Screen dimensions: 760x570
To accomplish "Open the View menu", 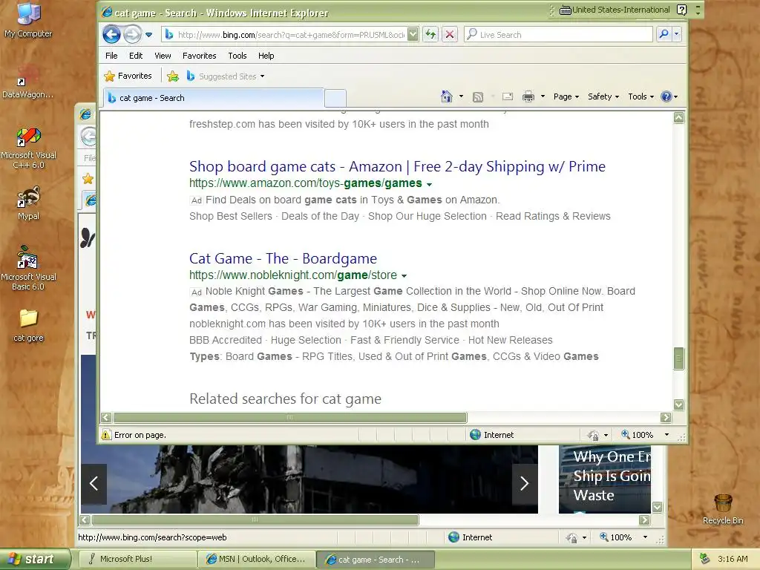I will pos(163,56).
